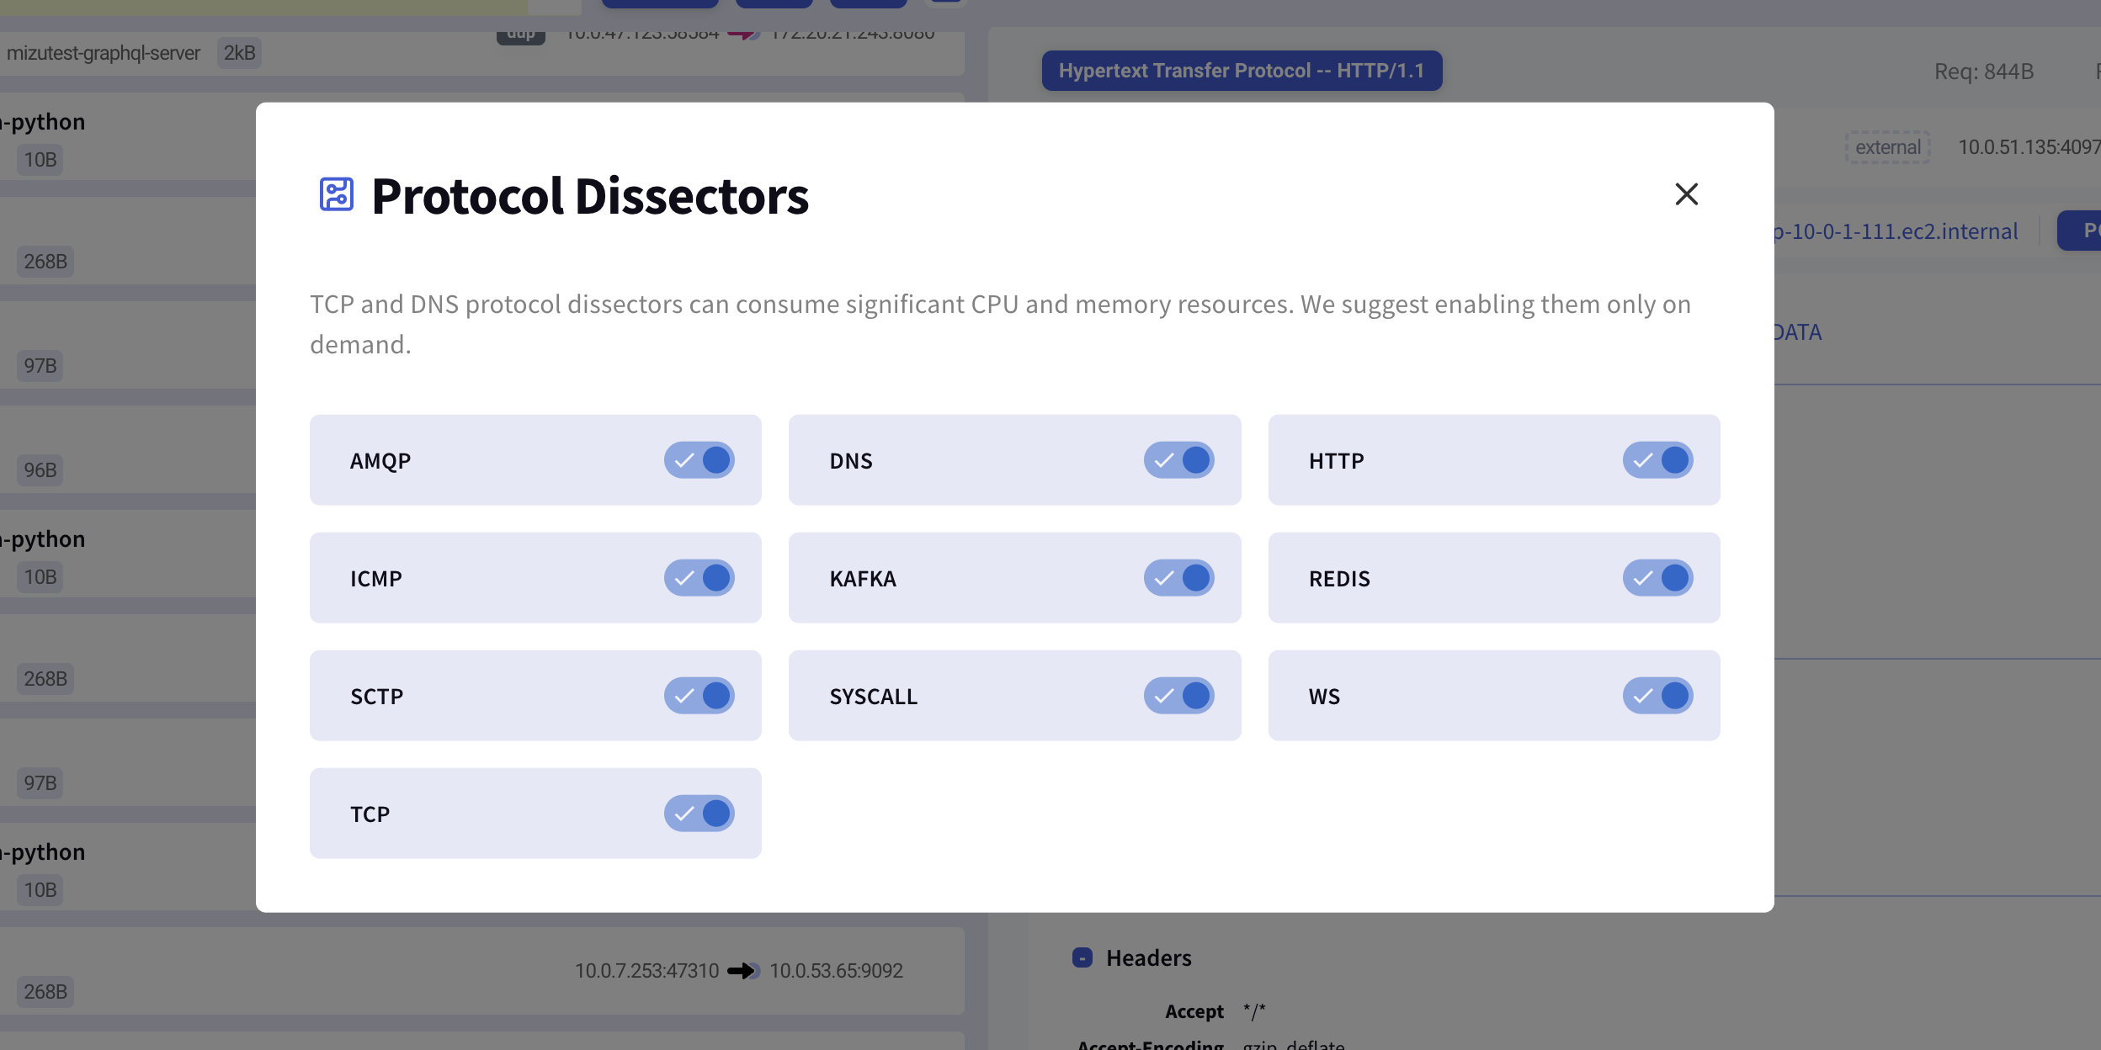Disable the WS dissector

(1659, 696)
